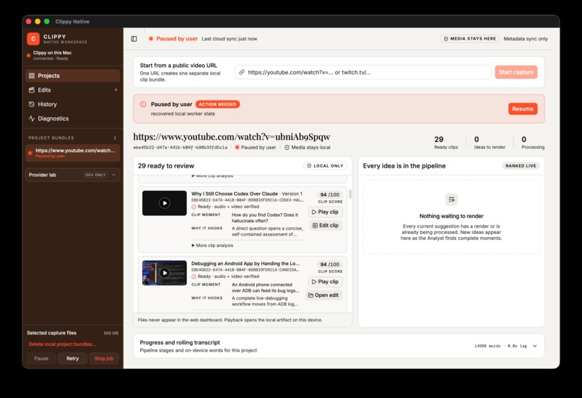
Task: Click Edit clip for Codex Over Claude
Action: click(x=326, y=225)
